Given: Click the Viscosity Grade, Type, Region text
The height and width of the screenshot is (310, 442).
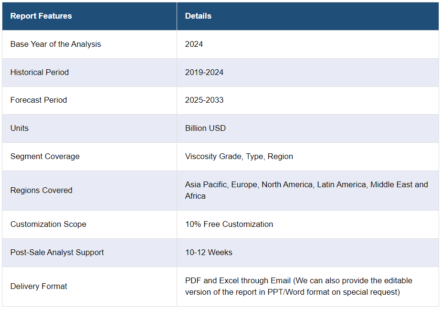Looking at the screenshot, I should tap(239, 157).
